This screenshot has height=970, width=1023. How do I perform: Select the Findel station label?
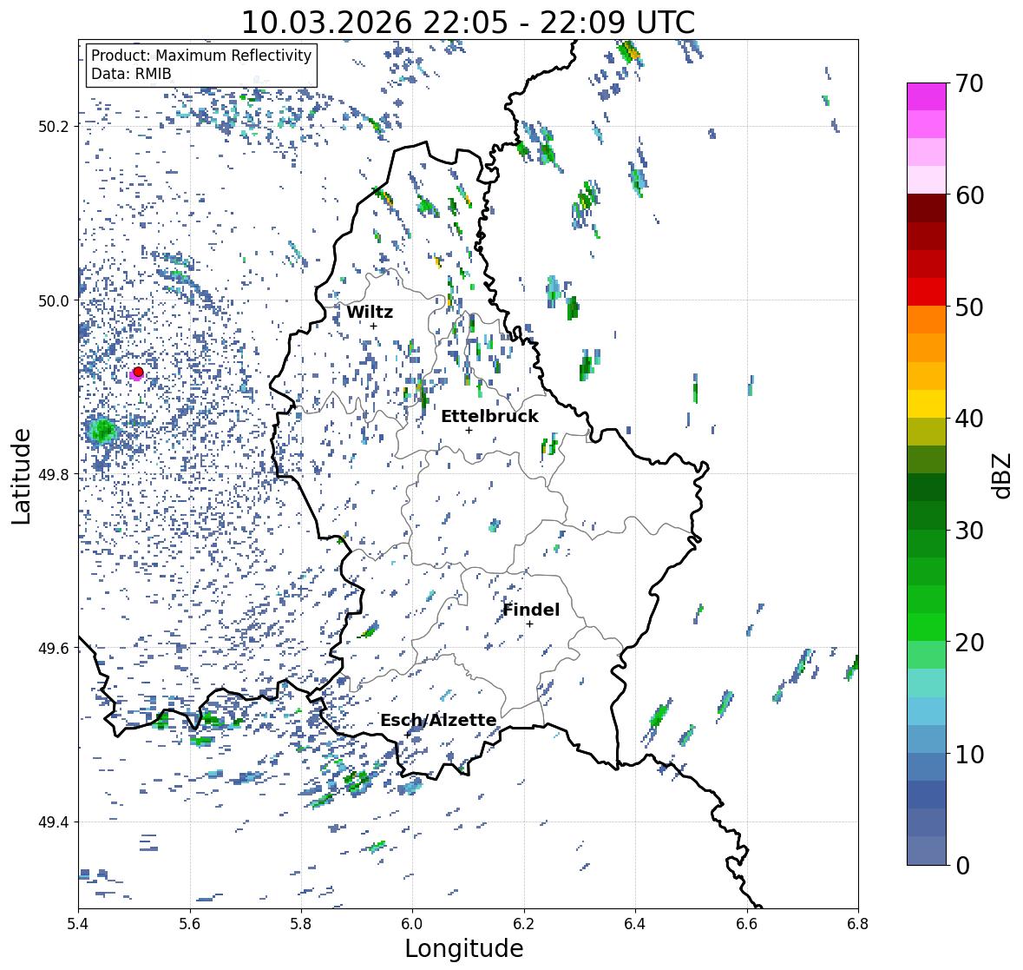click(531, 610)
